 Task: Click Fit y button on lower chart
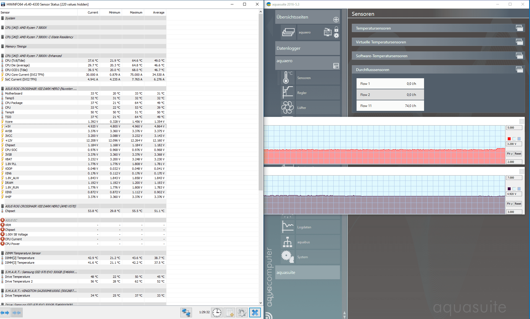(510, 204)
